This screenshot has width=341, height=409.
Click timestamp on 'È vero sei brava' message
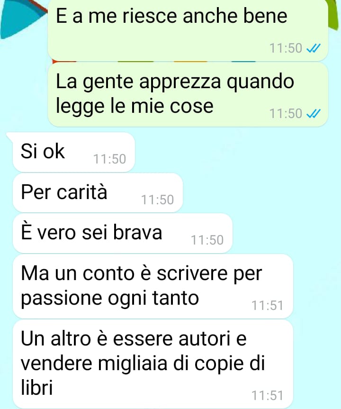[x=207, y=240]
